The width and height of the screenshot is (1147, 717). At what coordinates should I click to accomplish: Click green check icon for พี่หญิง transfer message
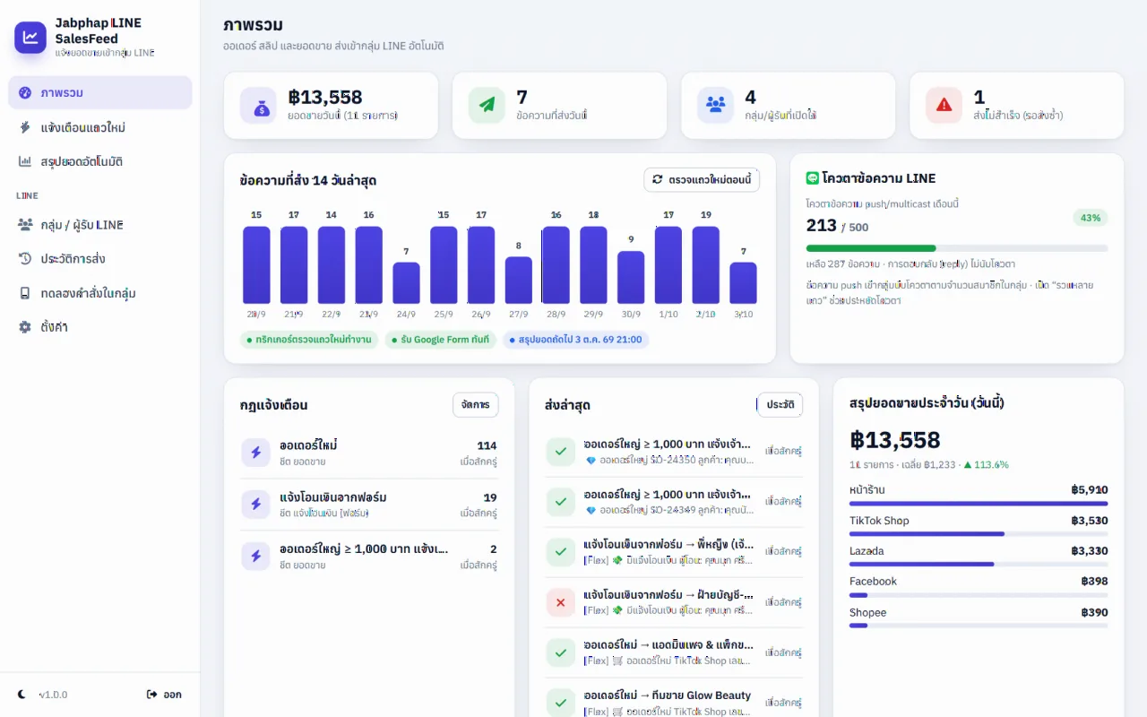(561, 552)
